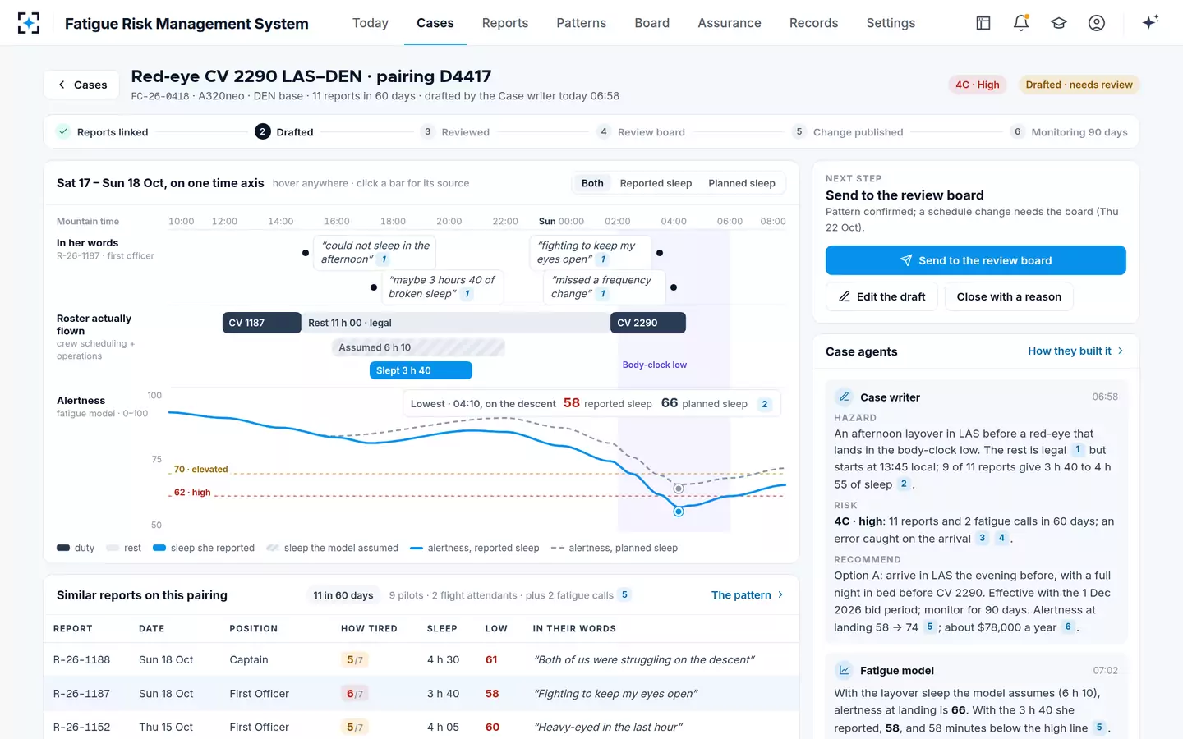Viewport: 1183px width, 739px height.
Task: Expand The pattern link
Action: pos(748,595)
